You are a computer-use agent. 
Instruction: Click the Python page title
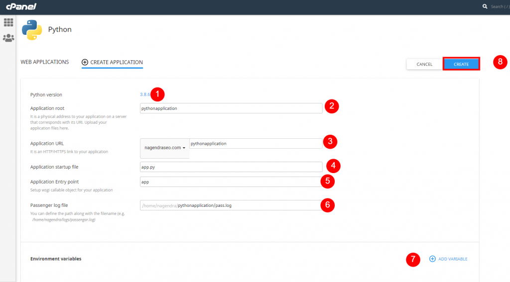(60, 29)
